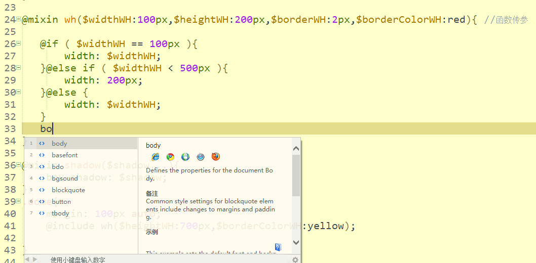This screenshot has width=536, height=263.
Task: Collapse the @if block on line 26
Action: [18, 44]
